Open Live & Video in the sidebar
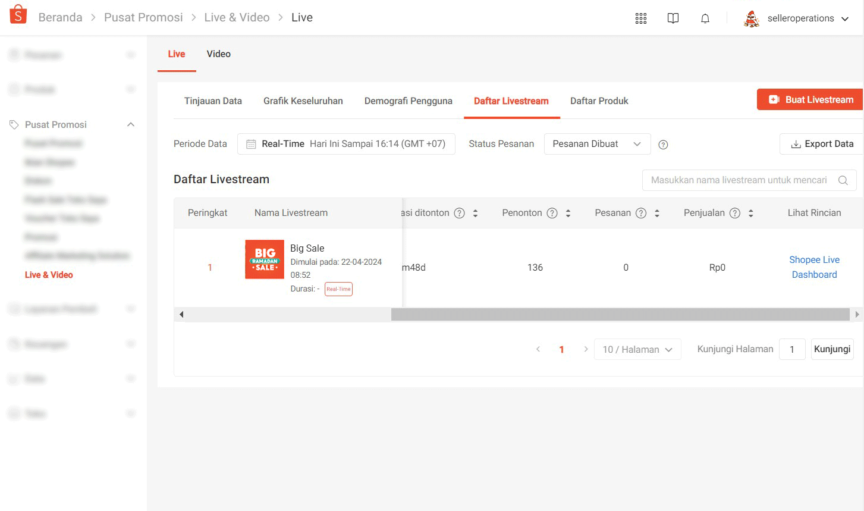864x511 pixels. 49,275
